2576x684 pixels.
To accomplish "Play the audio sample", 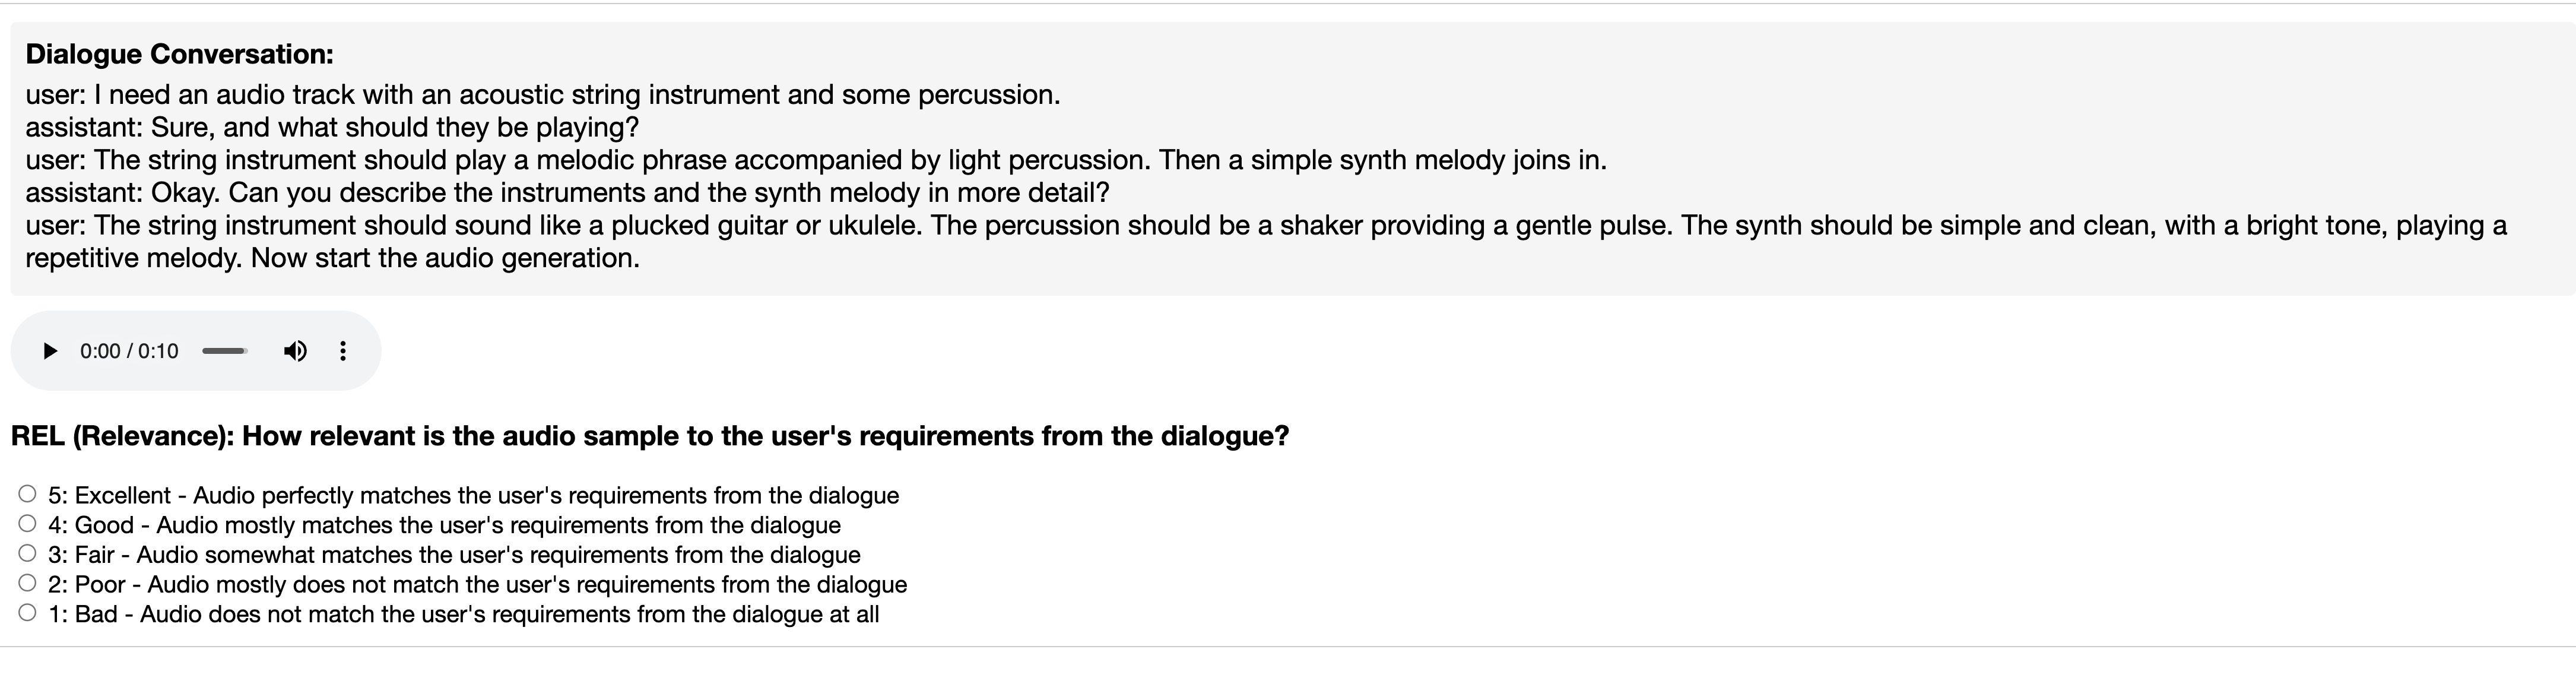I will click(x=50, y=351).
